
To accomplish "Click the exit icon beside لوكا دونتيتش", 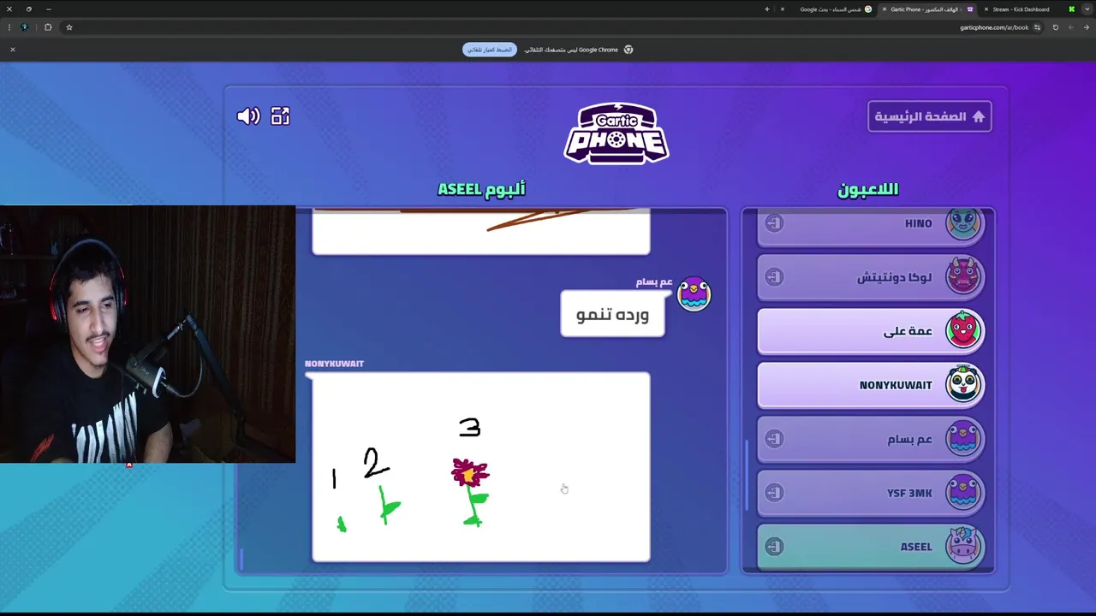I will 774,277.
